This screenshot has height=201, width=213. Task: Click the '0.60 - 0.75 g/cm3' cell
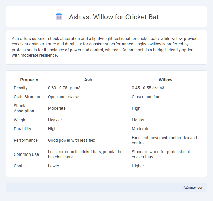click(x=64, y=88)
